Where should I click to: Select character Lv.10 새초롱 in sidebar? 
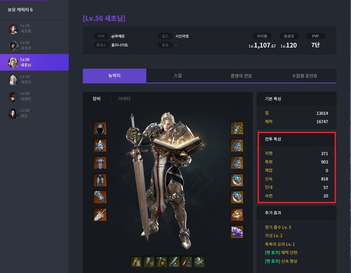(x=34, y=28)
